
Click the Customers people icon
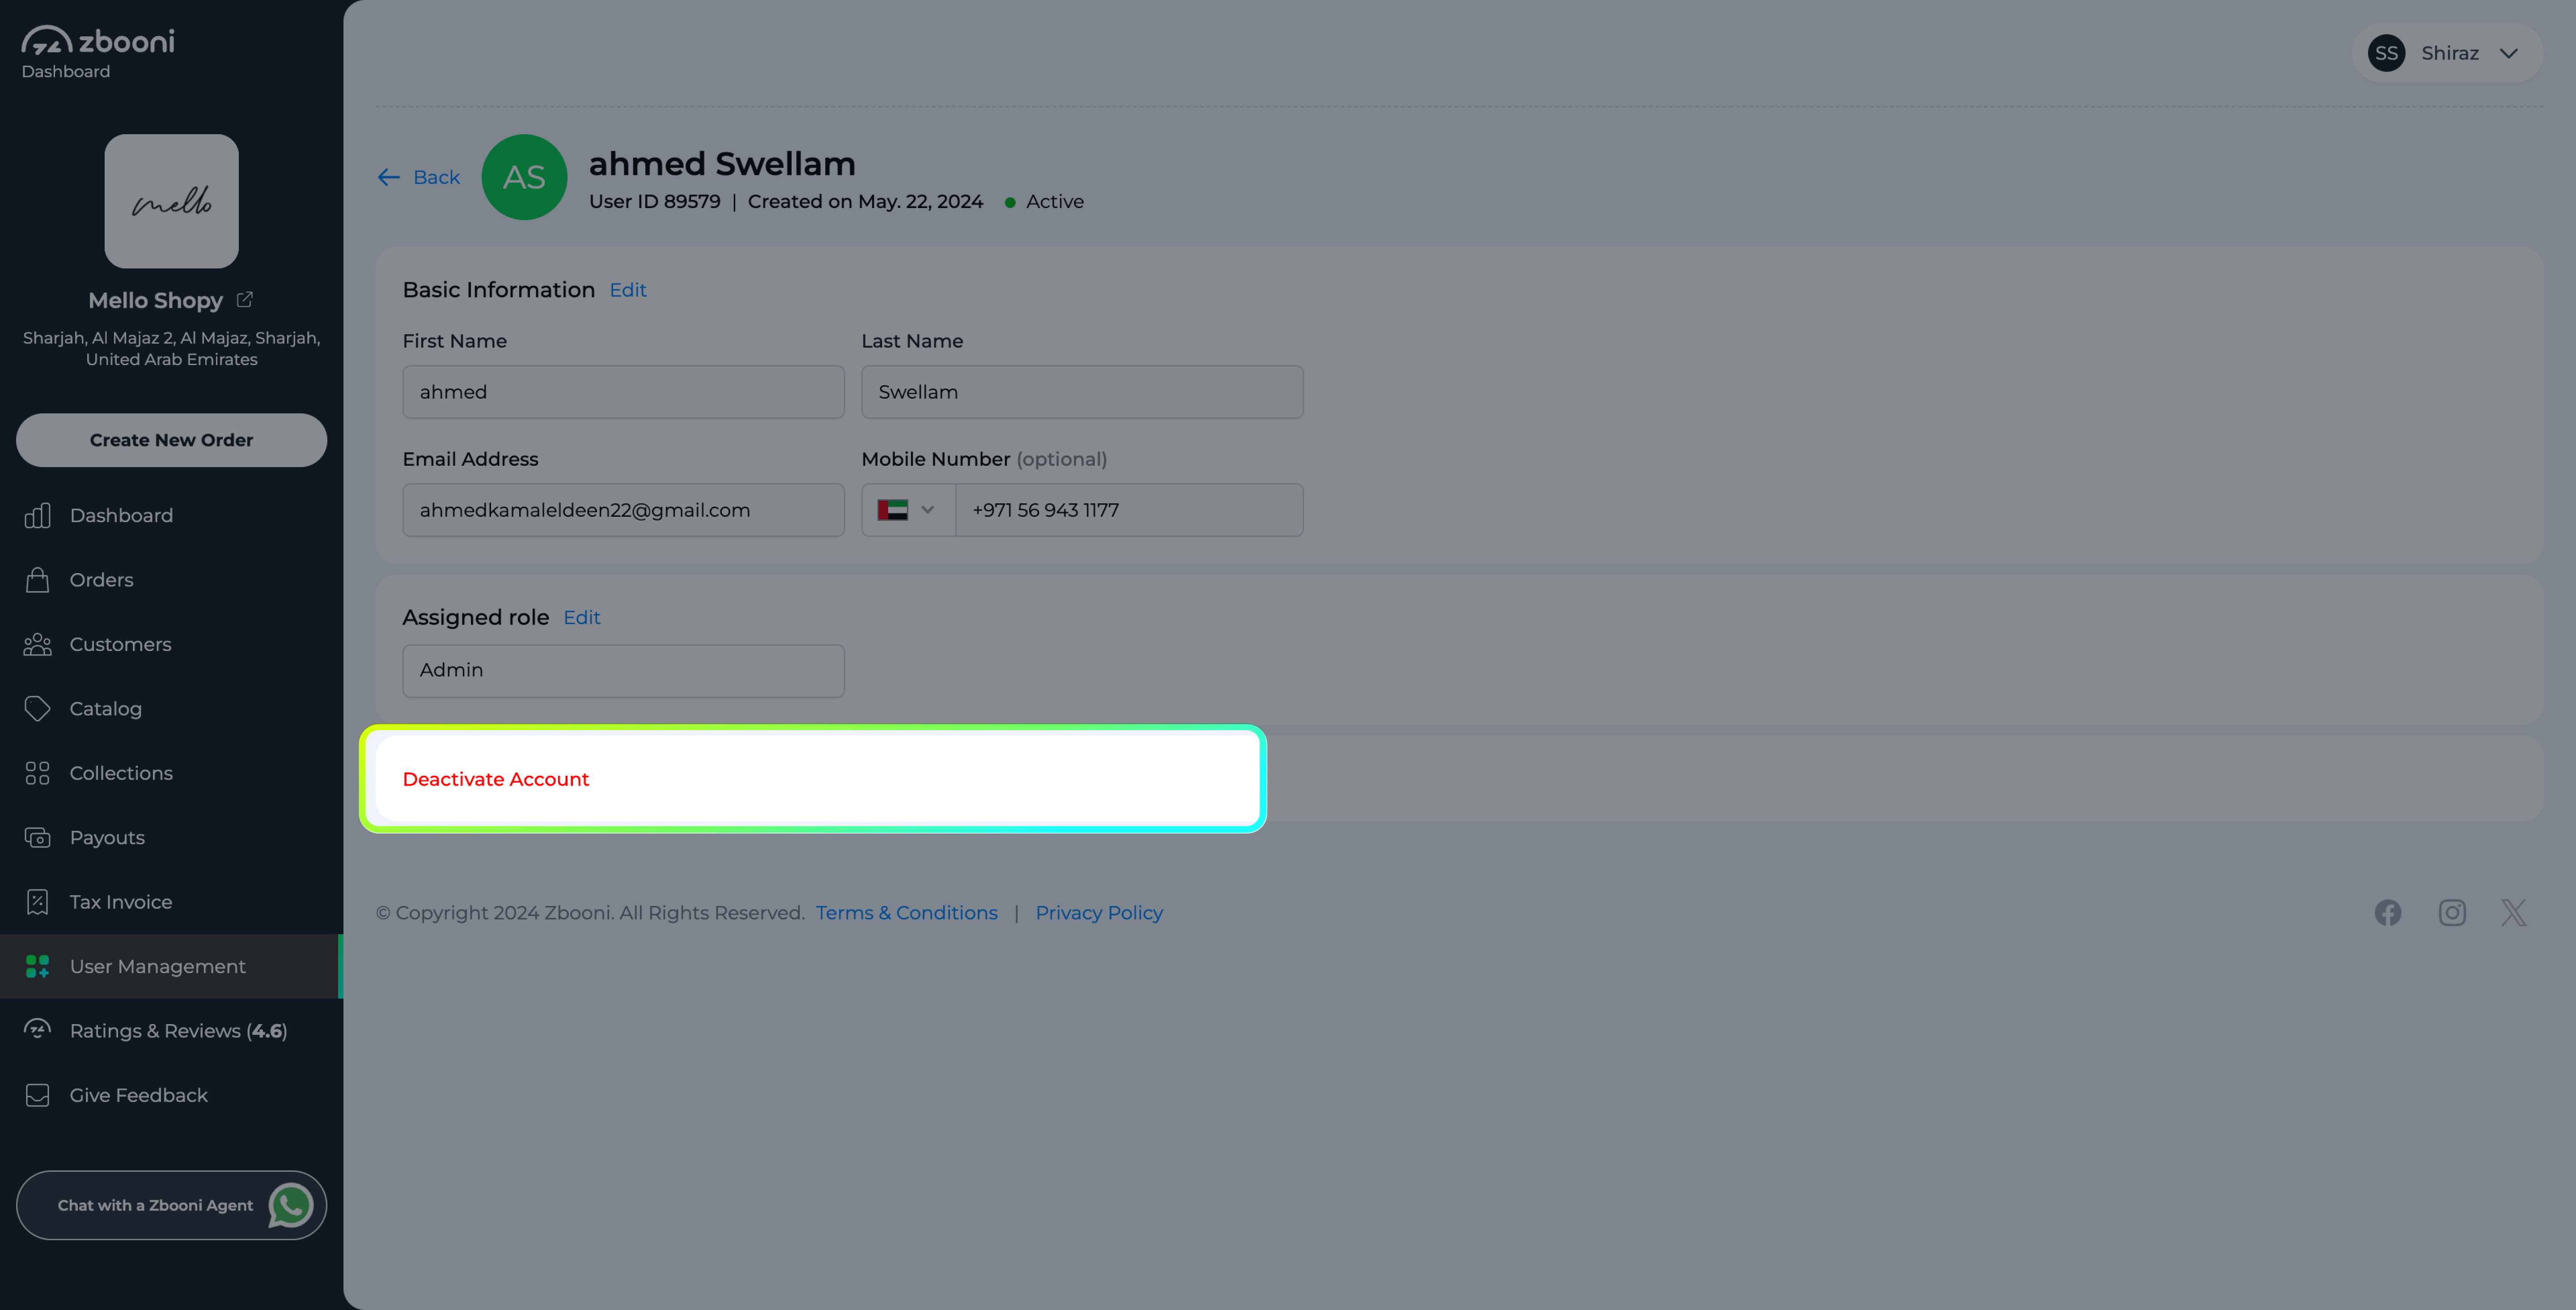pyautogui.click(x=38, y=645)
